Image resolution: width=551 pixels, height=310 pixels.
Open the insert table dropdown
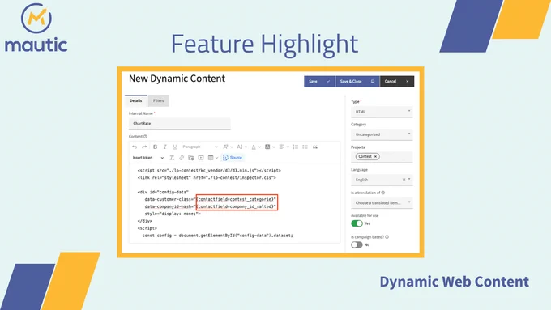point(213,158)
